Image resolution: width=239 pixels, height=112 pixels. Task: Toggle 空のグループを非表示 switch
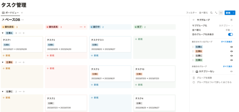pos(230,35)
